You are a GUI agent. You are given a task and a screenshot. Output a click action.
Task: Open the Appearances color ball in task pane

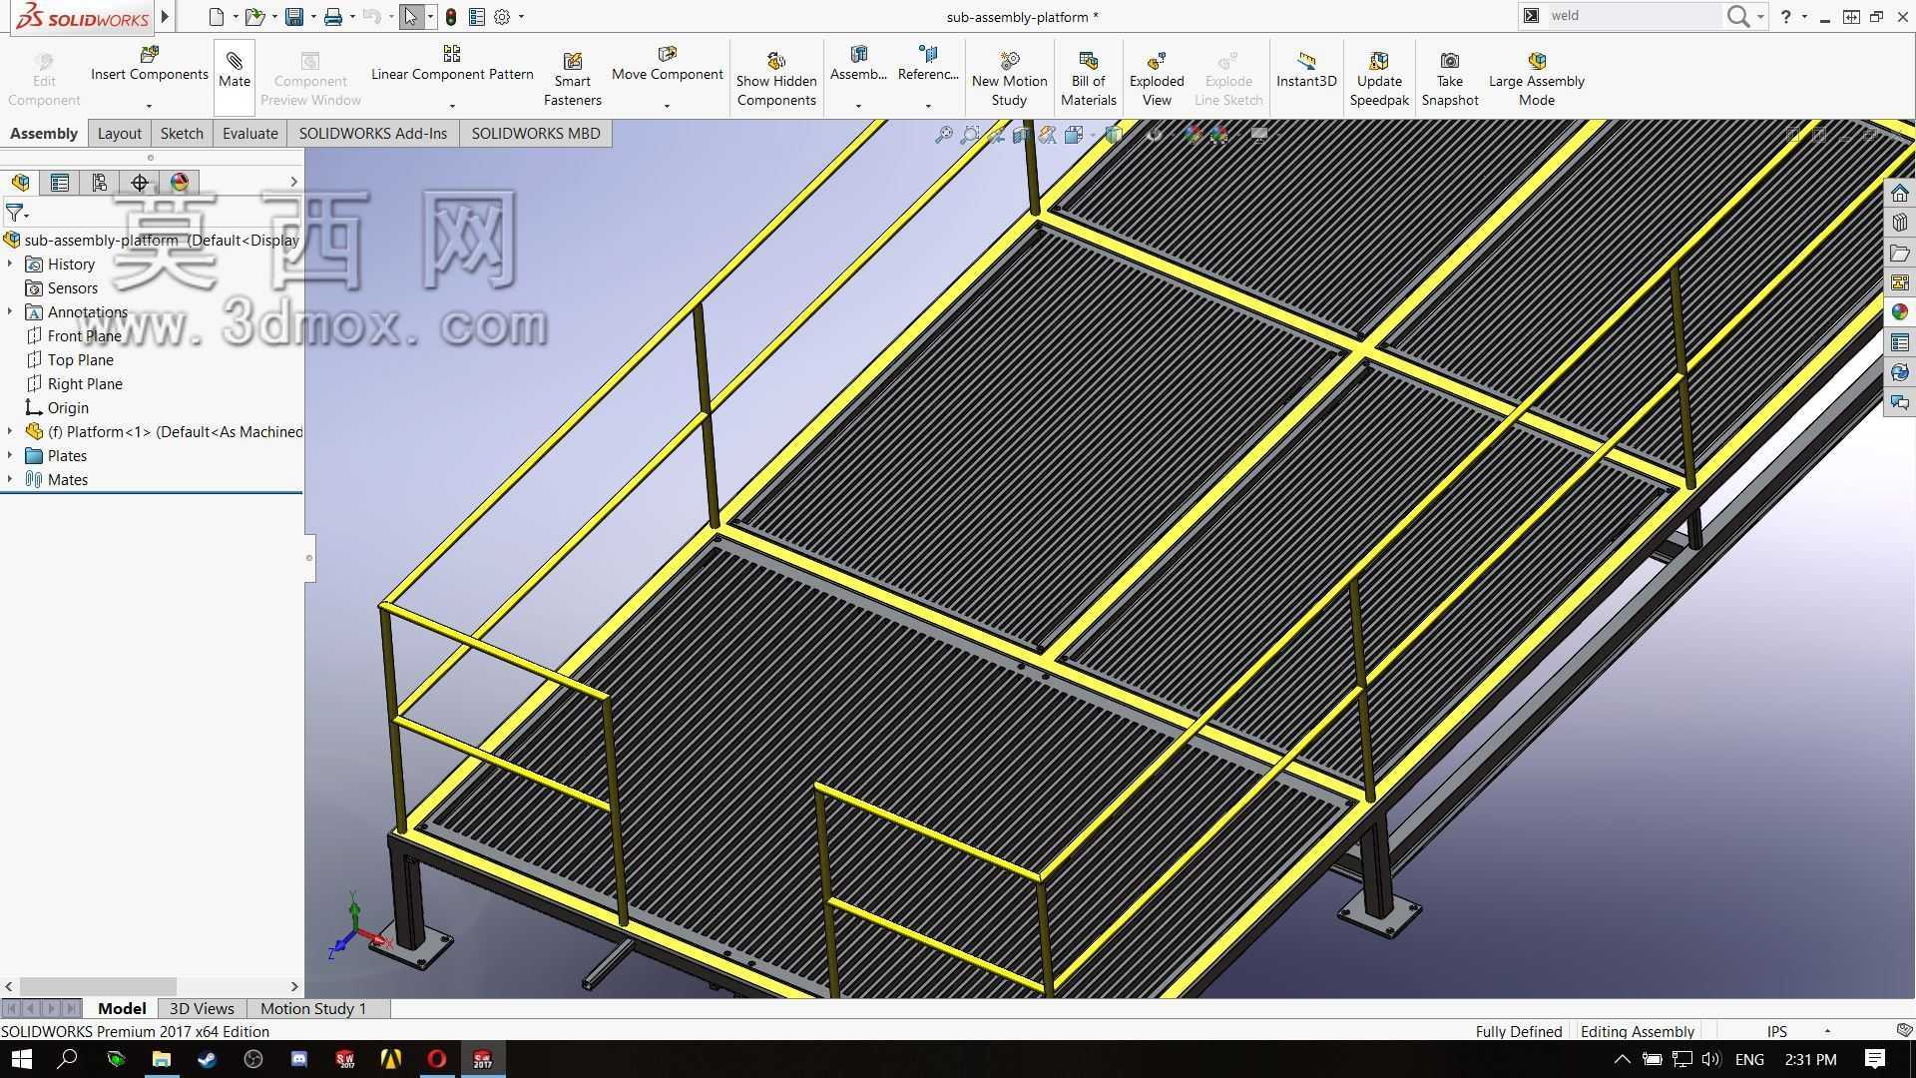tap(1899, 312)
